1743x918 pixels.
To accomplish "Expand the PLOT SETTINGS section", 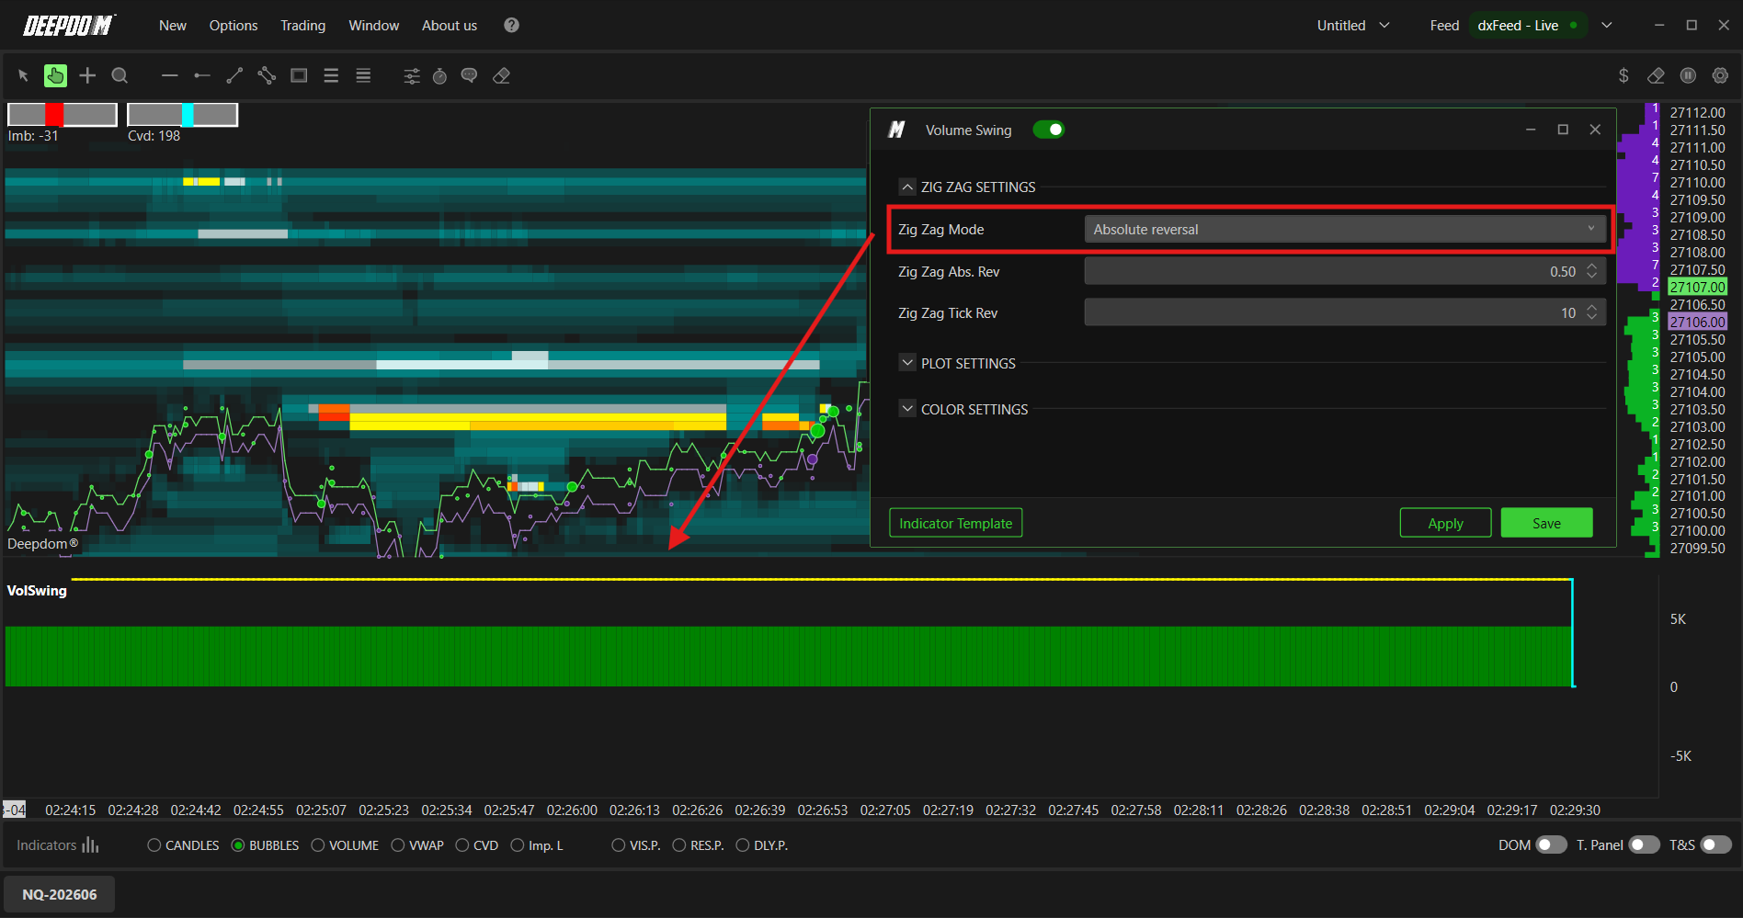I will (907, 363).
